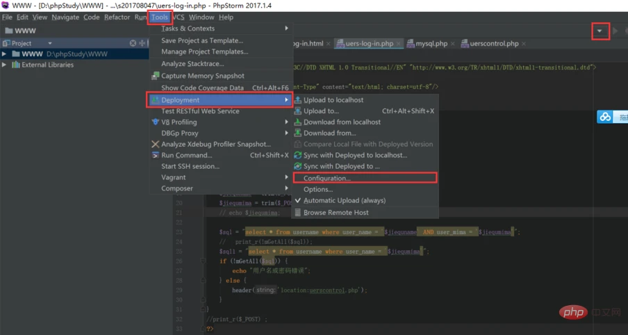This screenshot has height=335, width=628.
Task: Choose Sync with Deployed to localhost
Action: point(365,155)
